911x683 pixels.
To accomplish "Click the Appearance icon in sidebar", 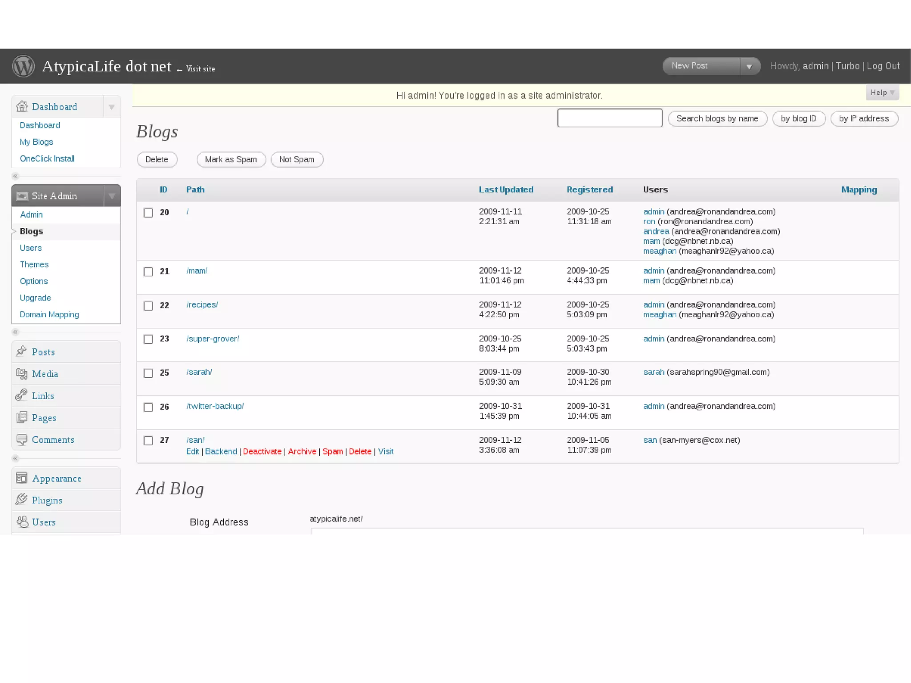I will tap(21, 478).
